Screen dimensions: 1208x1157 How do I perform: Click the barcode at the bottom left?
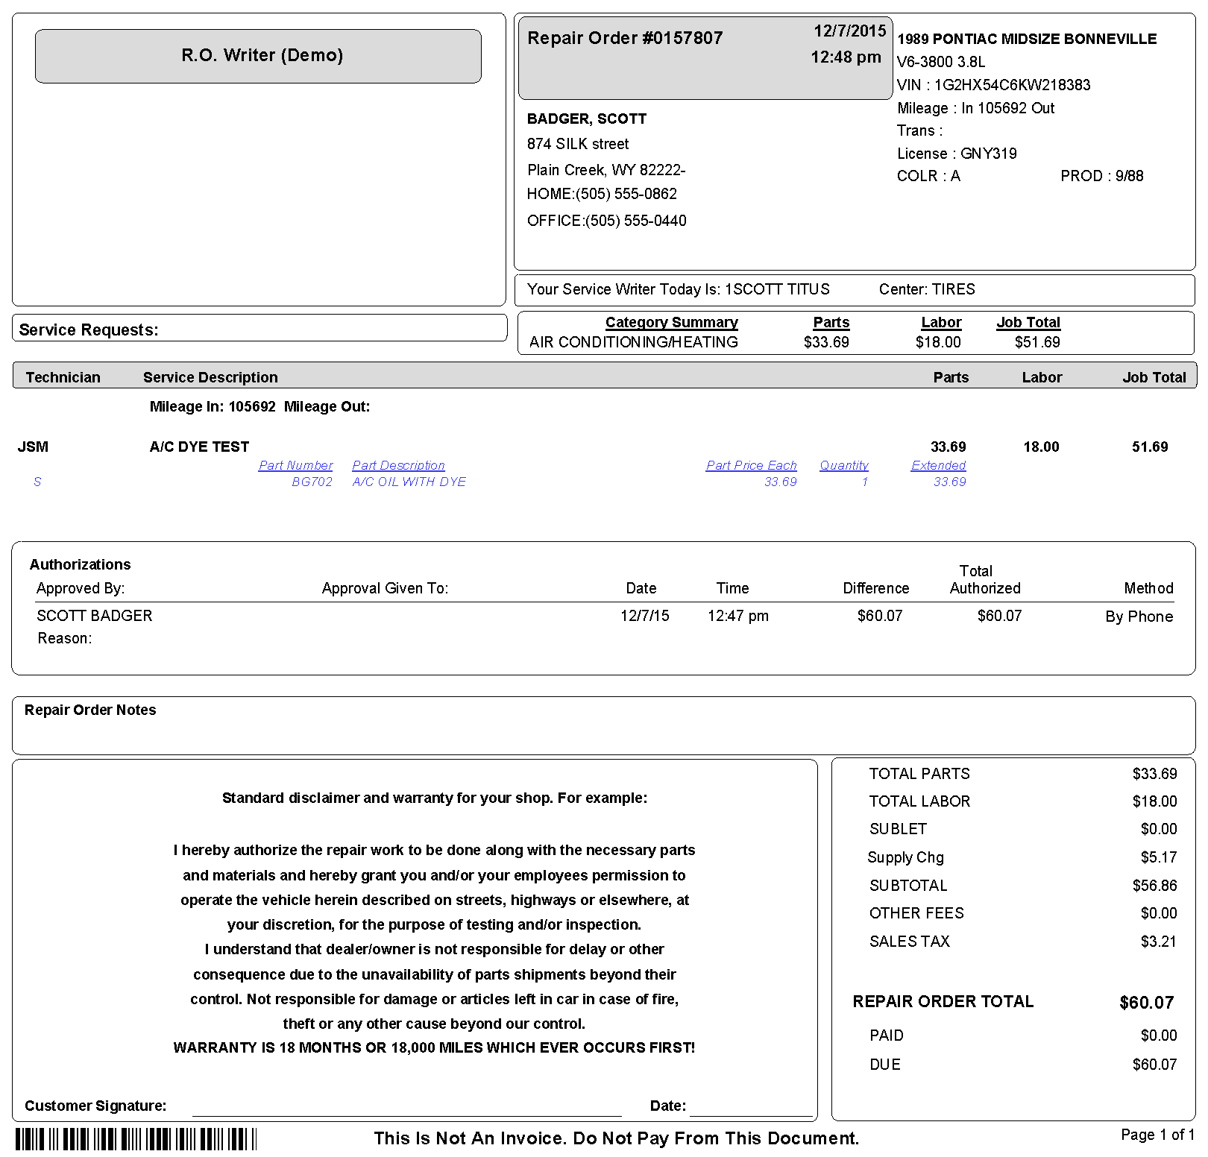(x=134, y=1138)
